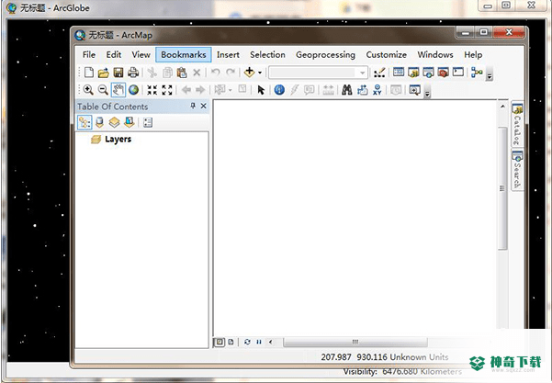Click the Paste clipboard icon
The width and height of the screenshot is (552, 383).
click(x=182, y=73)
